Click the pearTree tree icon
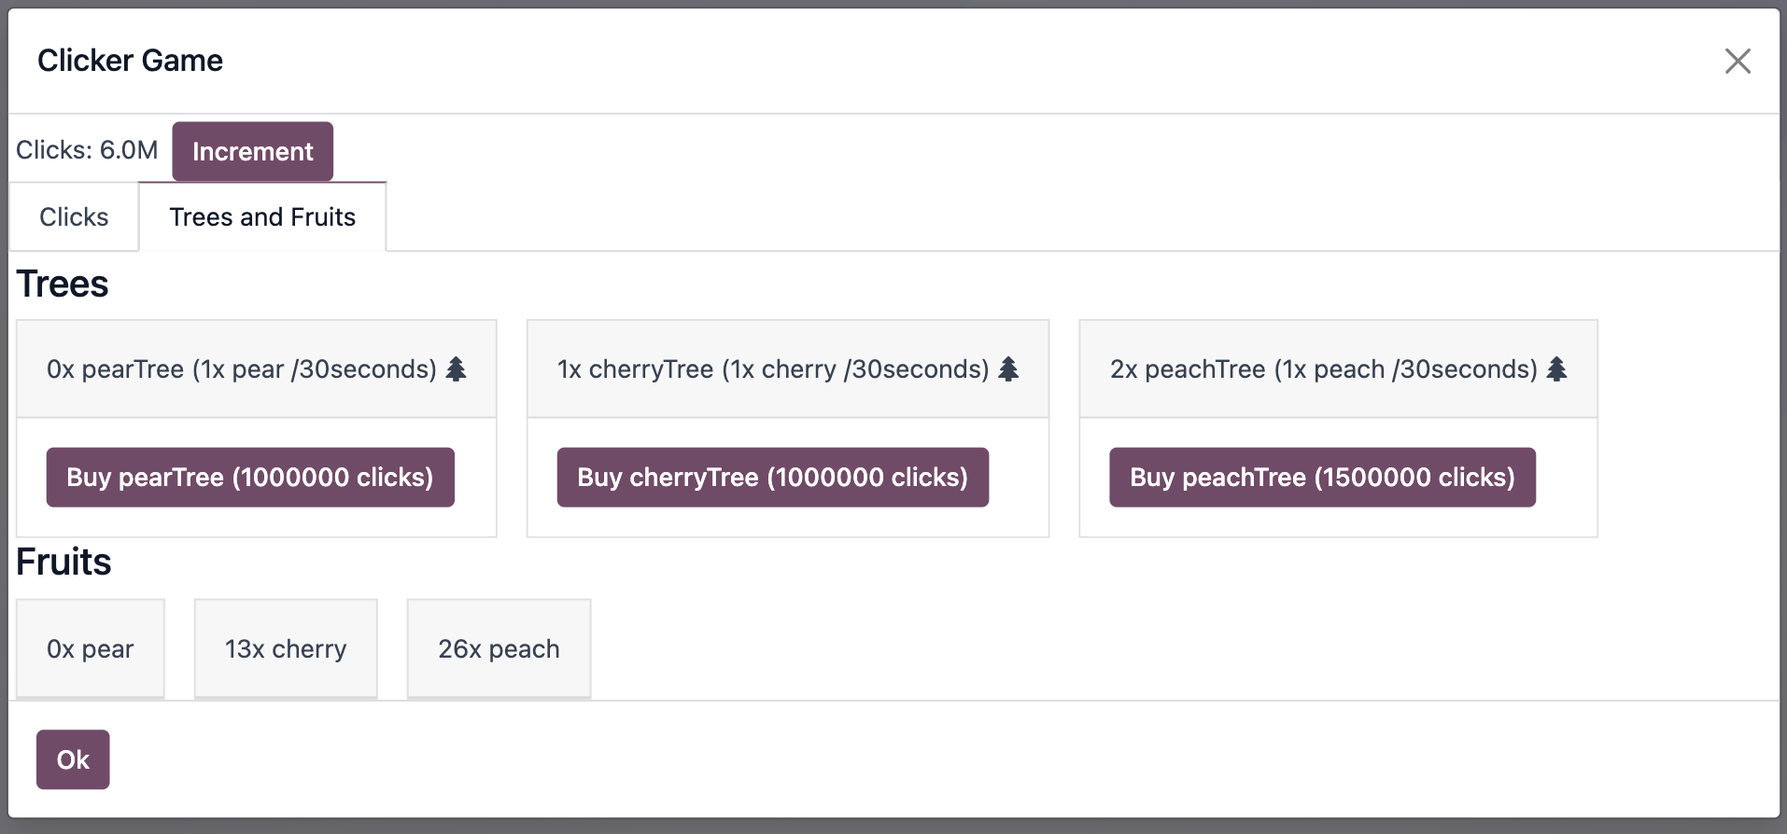The height and width of the screenshot is (834, 1787). pyautogui.click(x=457, y=368)
